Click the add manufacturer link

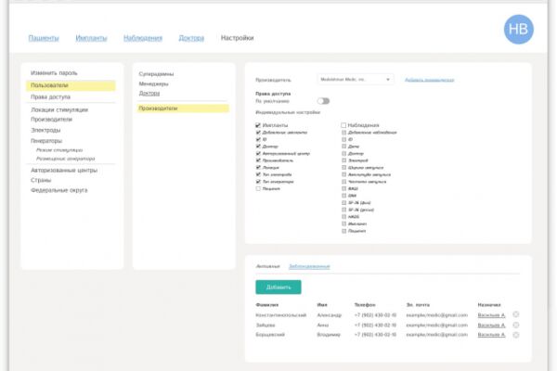point(430,80)
